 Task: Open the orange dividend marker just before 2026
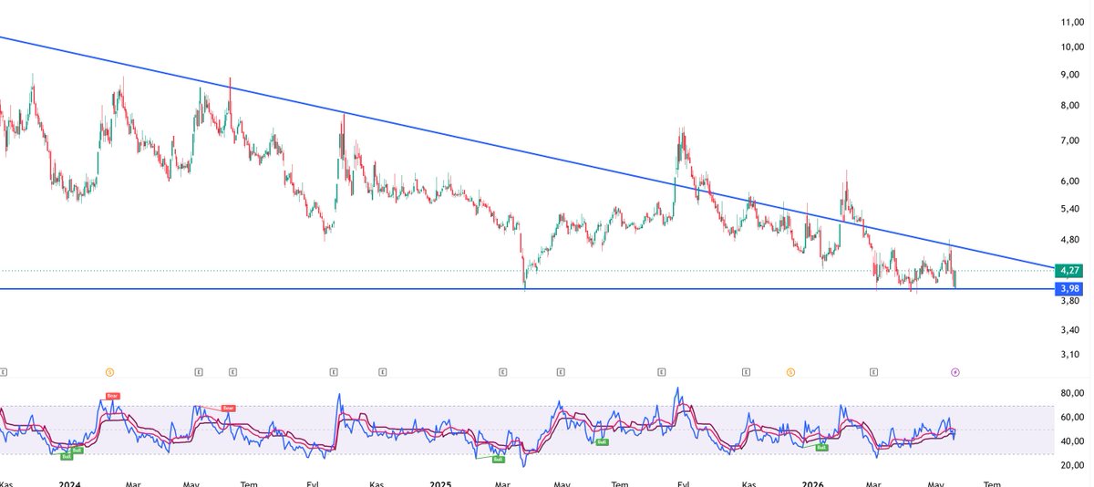click(x=791, y=372)
